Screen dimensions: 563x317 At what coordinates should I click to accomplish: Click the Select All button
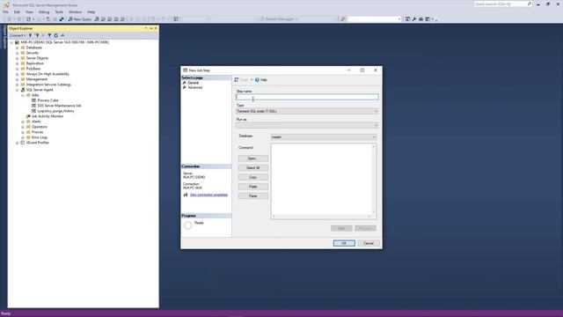click(x=252, y=168)
